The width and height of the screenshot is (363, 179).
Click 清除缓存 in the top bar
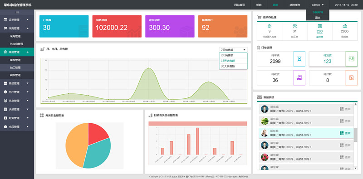coord(294,5)
